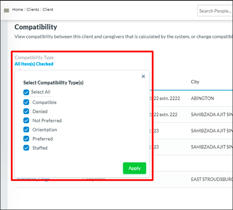The height and width of the screenshot is (210, 233).
Task: Click the Compatibility page heading
Action: point(36,27)
